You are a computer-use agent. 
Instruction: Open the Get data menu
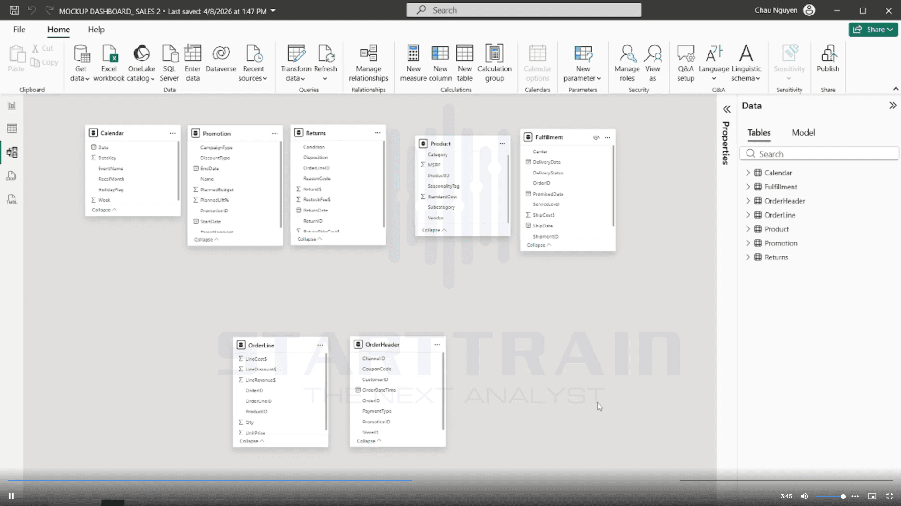pyautogui.click(x=80, y=63)
